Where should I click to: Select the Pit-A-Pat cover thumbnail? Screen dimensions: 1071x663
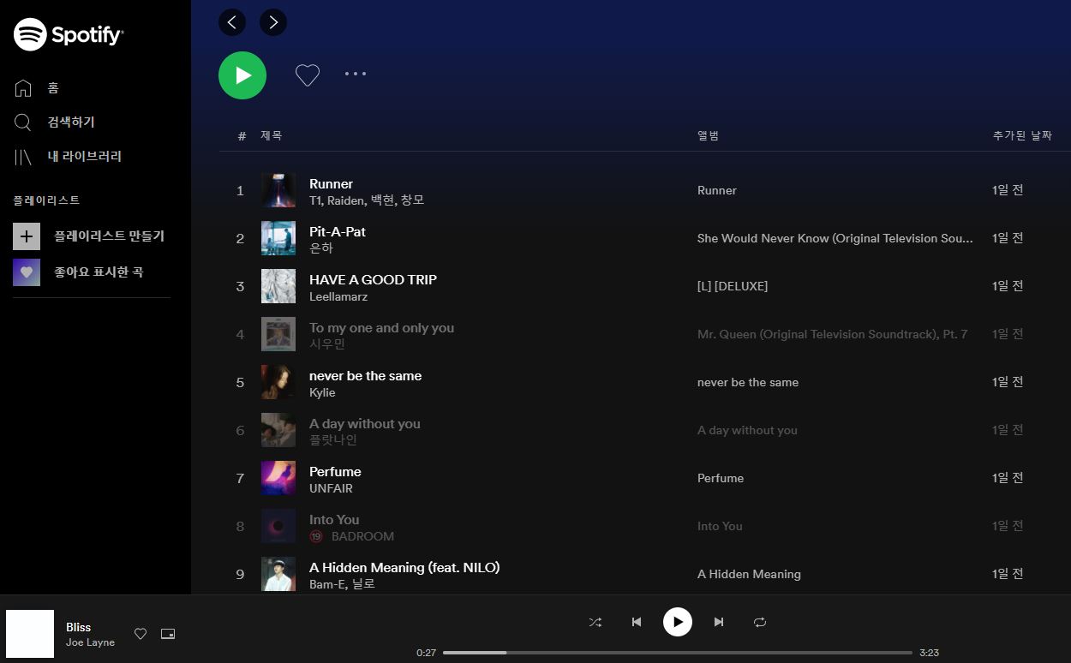278,238
